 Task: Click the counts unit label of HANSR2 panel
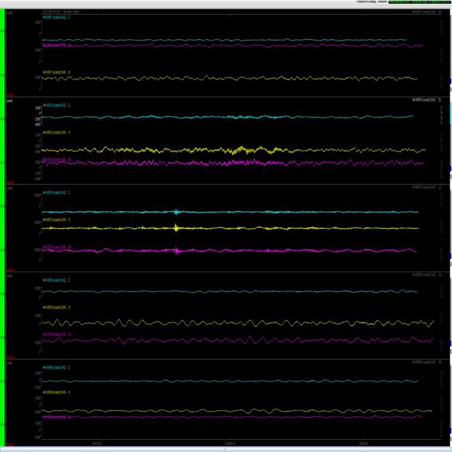[9, 101]
